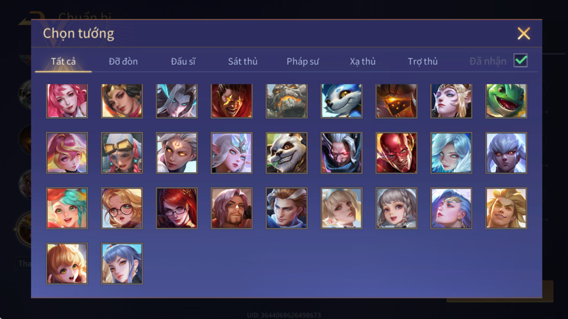568x319 pixels.
Task: Select the blonde girl with round glasses
Action: point(122,208)
